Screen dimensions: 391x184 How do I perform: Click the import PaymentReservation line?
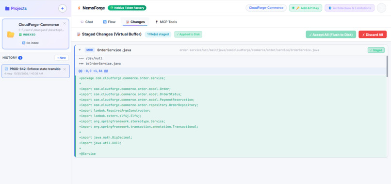(137, 100)
